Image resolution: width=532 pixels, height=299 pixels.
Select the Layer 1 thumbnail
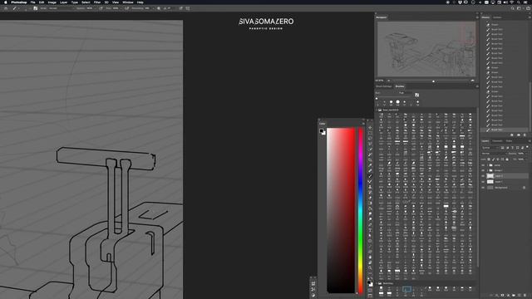click(x=490, y=182)
